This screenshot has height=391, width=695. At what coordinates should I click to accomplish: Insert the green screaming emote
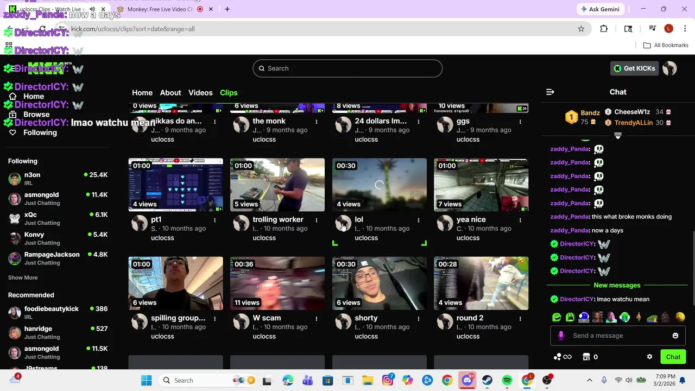570,317
